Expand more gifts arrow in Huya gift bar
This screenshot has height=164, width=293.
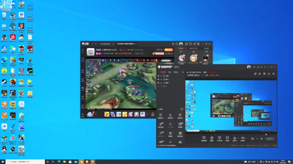147,114
